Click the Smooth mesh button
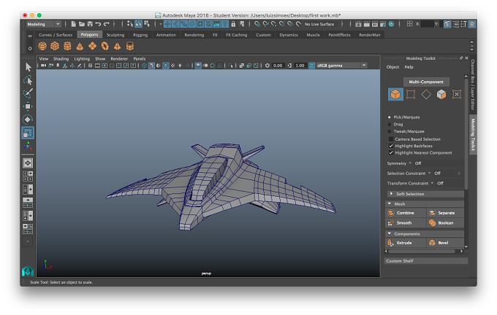Image resolution: width=497 pixels, height=315 pixels. click(406, 222)
